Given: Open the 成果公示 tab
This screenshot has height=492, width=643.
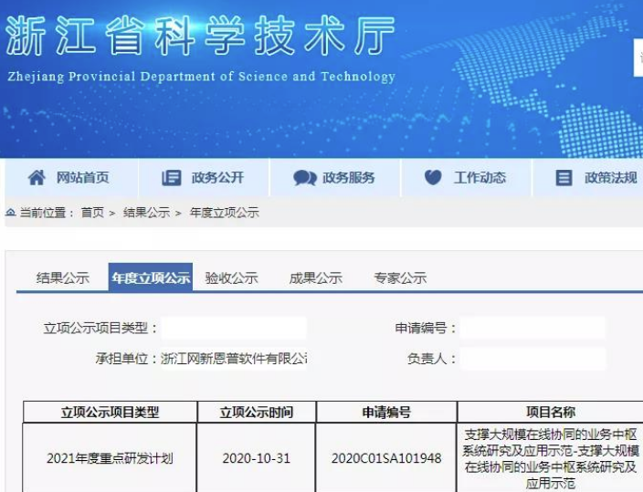Looking at the screenshot, I should (x=315, y=278).
